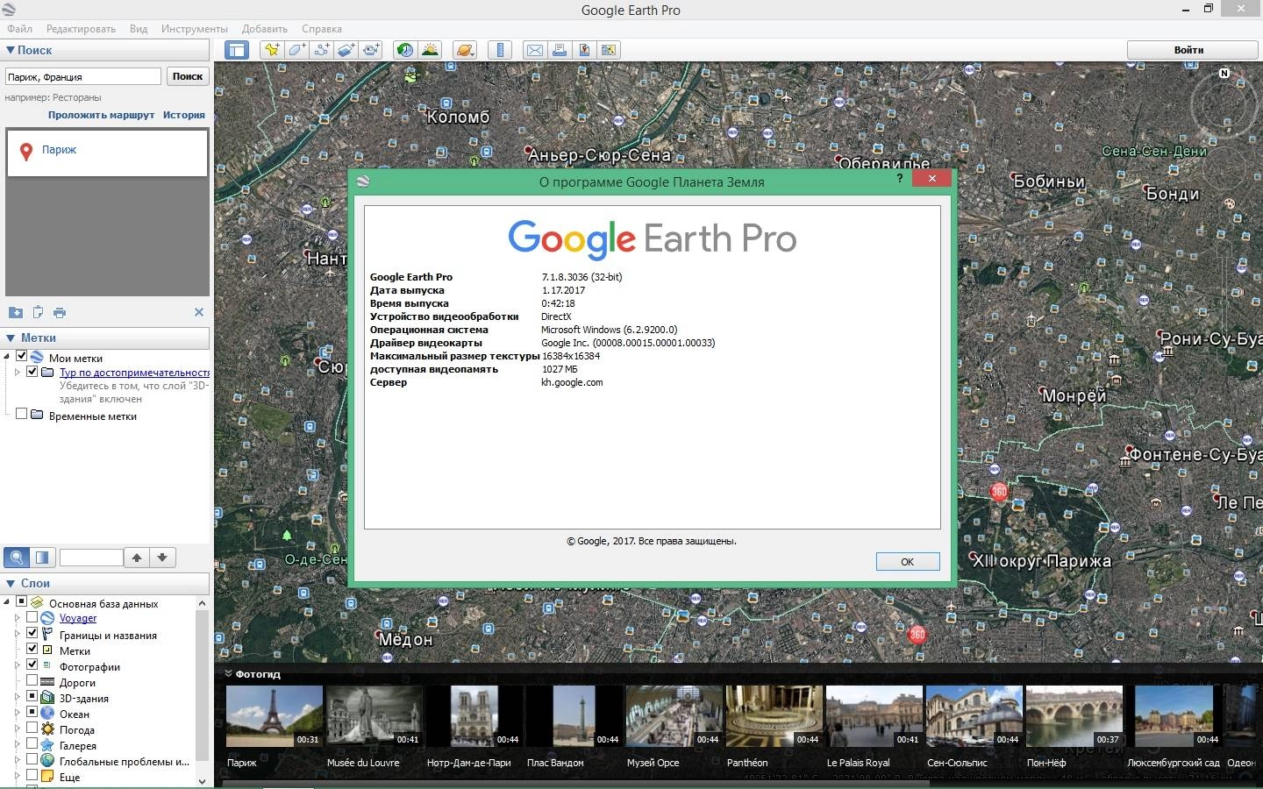Screen dimensions: 1263x789
Task: Open the Файл menu
Action: tap(19, 29)
